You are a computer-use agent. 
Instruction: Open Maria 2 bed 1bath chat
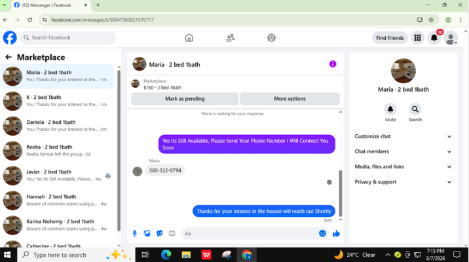coord(57,76)
